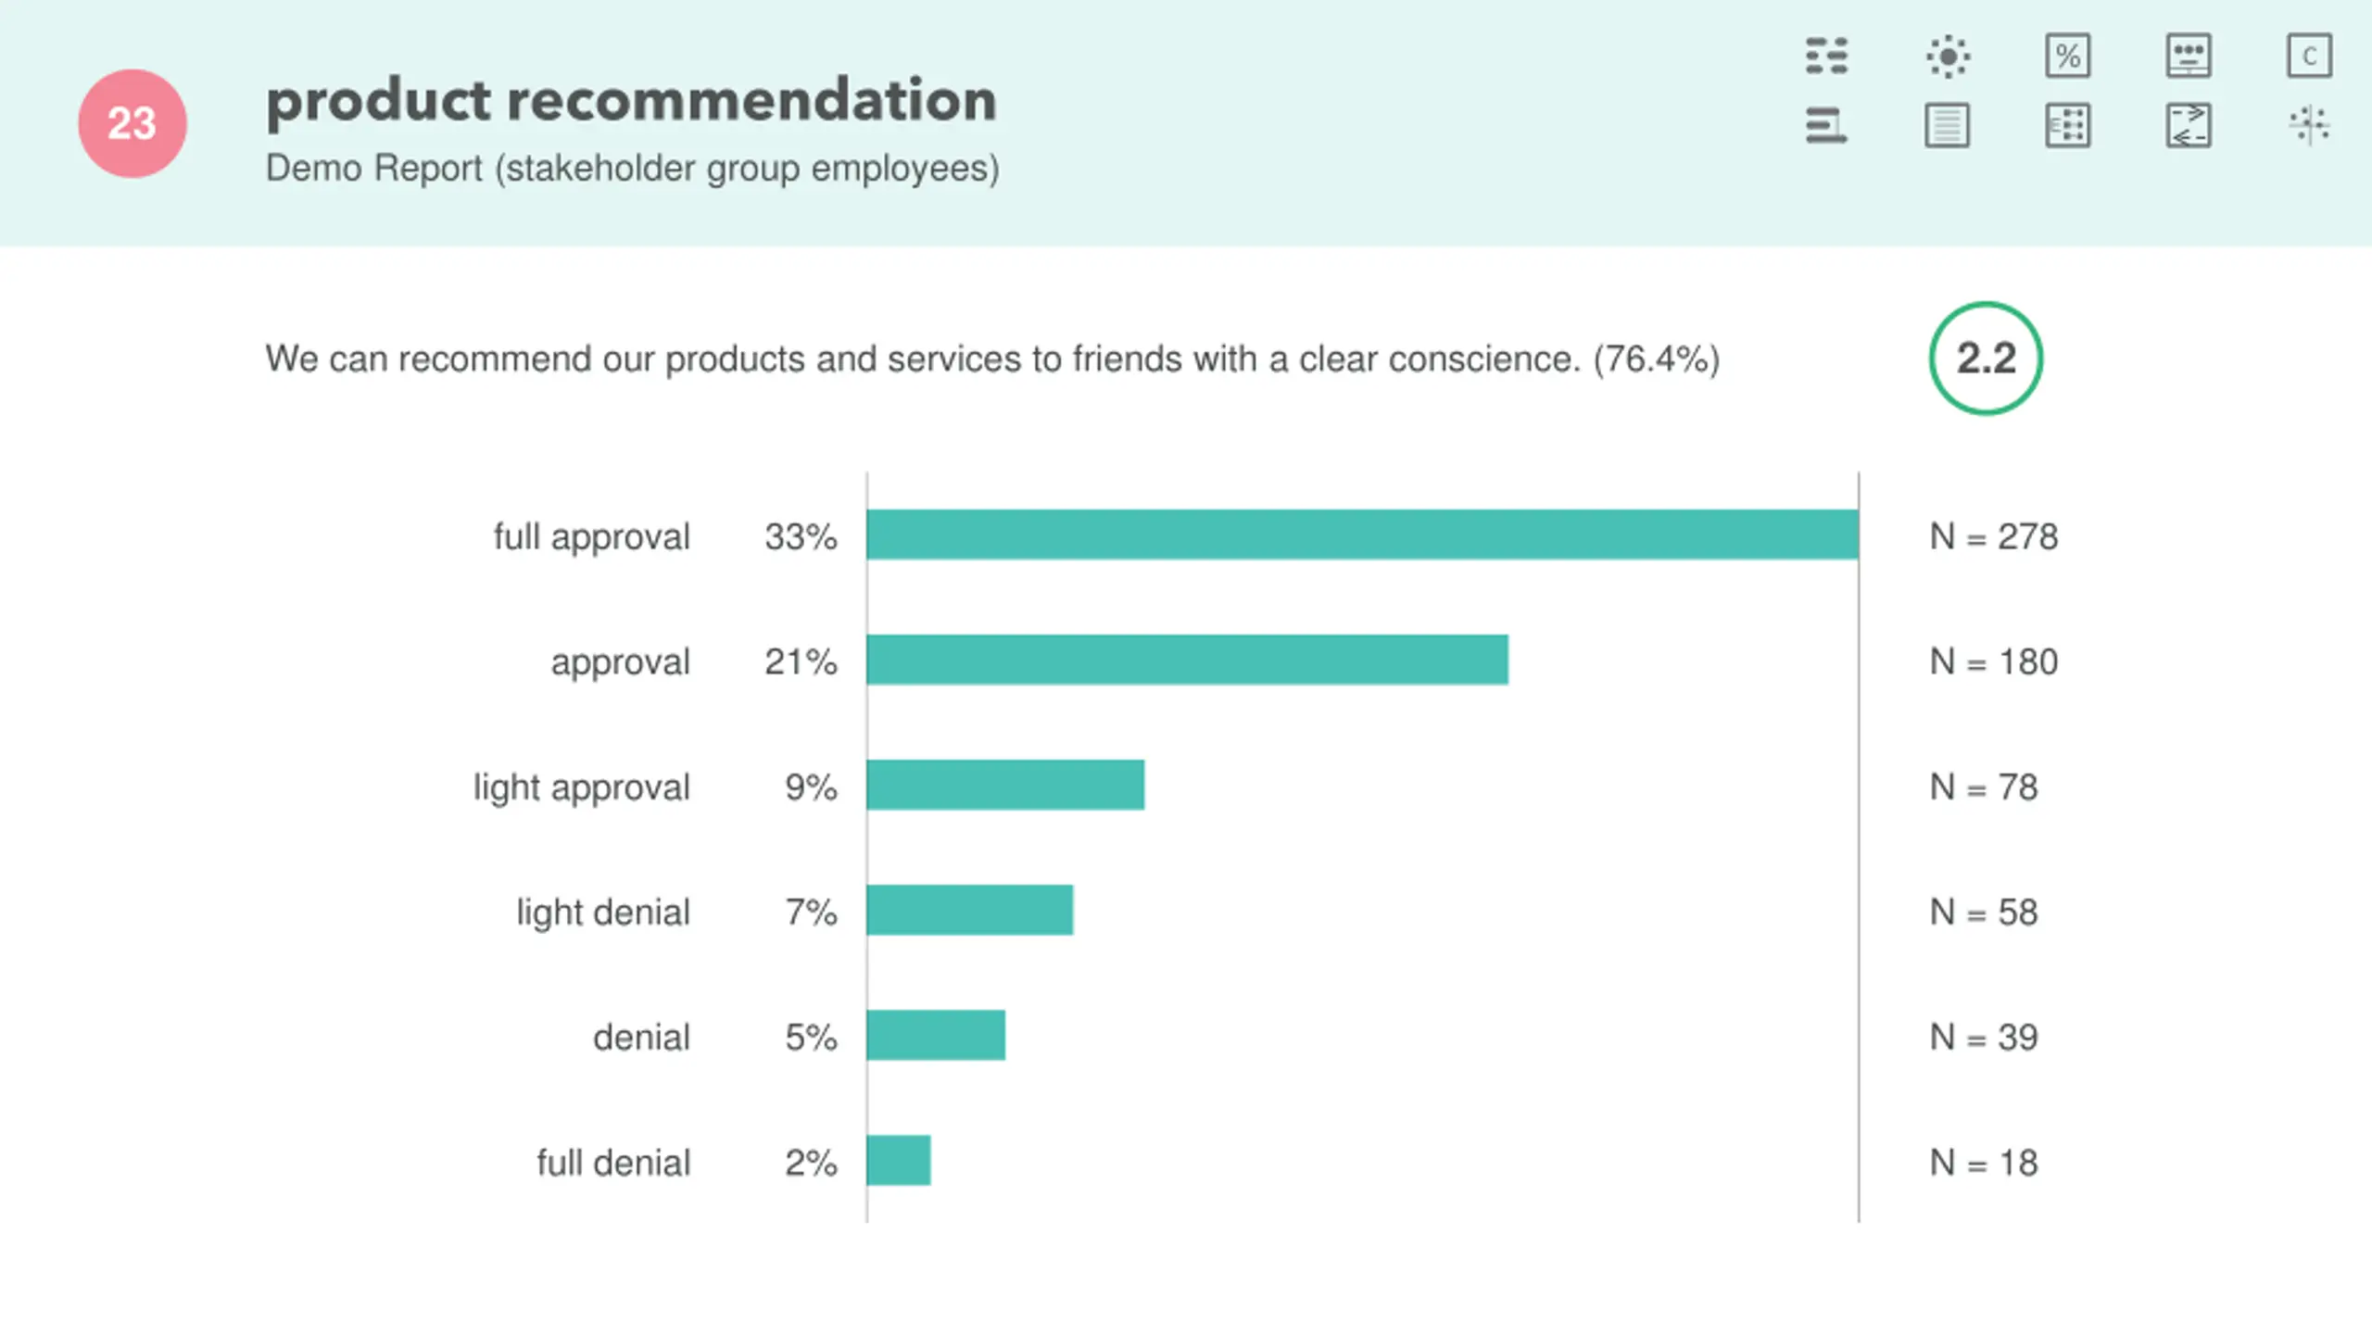Click the product recommendation heading
Screen dimensions: 2372x1334
point(631,99)
